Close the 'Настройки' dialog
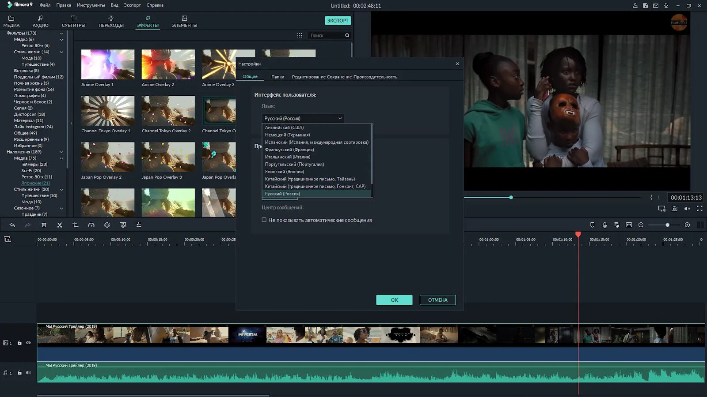Image resolution: width=707 pixels, height=397 pixels. tap(457, 64)
